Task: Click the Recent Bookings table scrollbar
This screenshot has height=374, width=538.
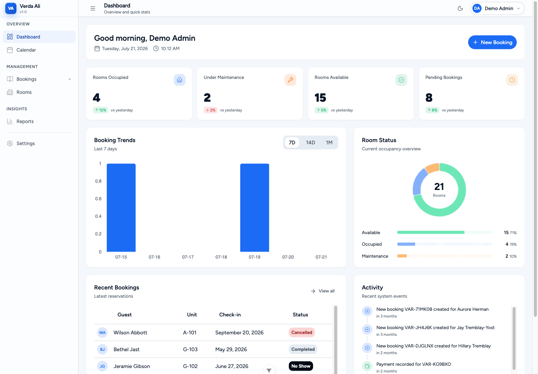Action: coord(336,340)
